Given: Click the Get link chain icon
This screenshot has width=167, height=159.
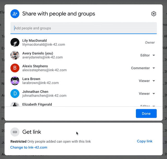Looking at the screenshot, I should tap(15, 132).
